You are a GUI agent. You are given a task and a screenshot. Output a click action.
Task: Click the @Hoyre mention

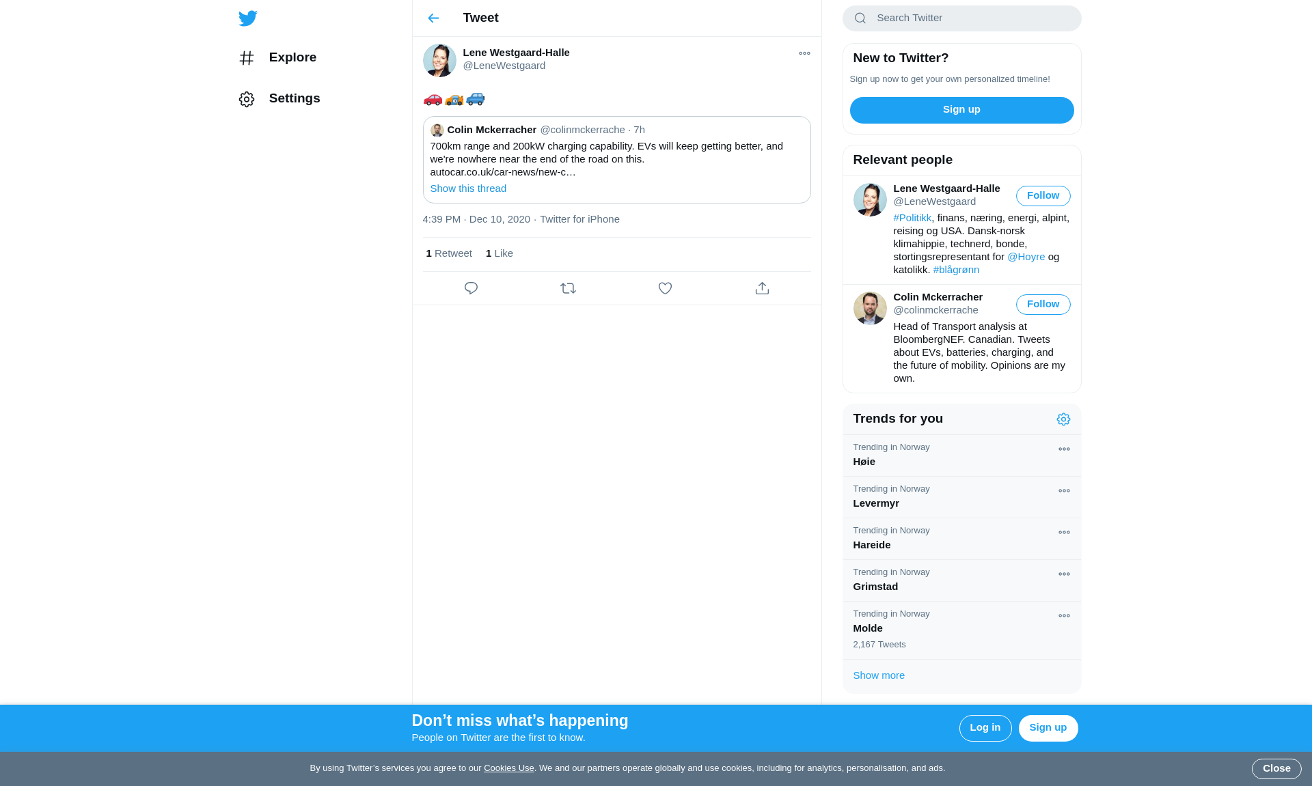click(1026, 257)
